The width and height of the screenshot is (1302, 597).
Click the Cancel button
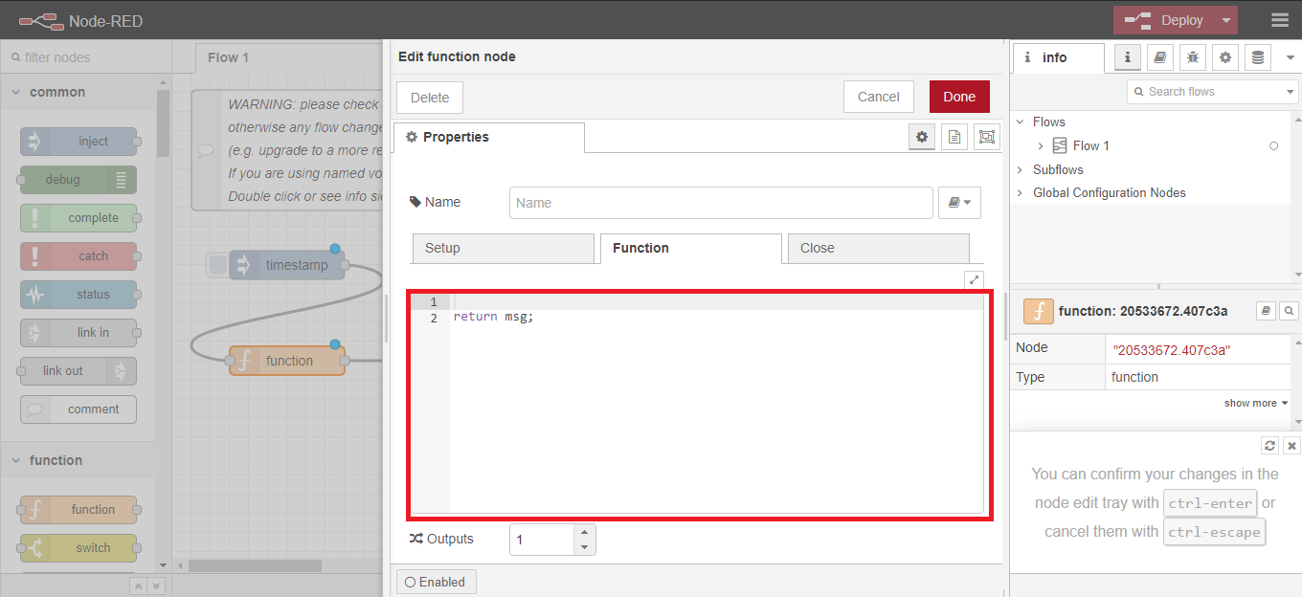click(878, 97)
